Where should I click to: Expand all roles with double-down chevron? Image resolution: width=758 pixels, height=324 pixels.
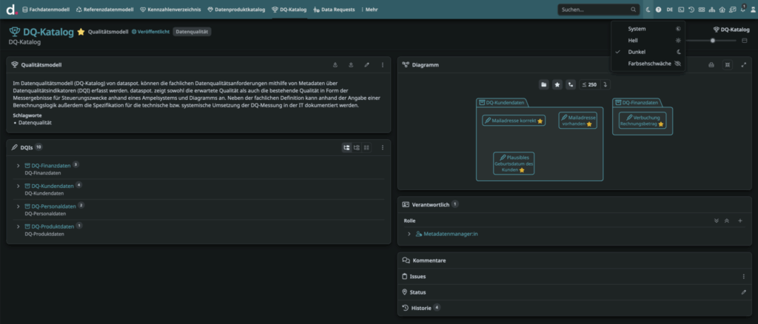(717, 220)
